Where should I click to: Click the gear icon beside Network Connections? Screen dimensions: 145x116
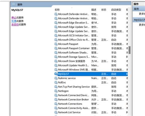click(x=56, y=104)
